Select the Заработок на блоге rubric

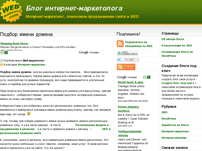pyautogui.click(x=175, y=125)
